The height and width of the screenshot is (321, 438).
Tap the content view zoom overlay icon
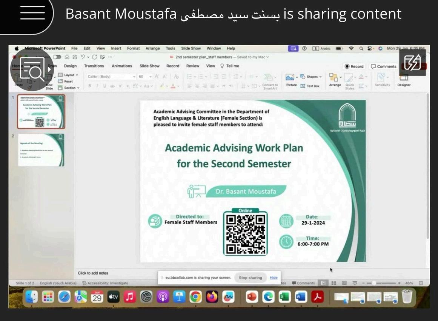(32, 69)
